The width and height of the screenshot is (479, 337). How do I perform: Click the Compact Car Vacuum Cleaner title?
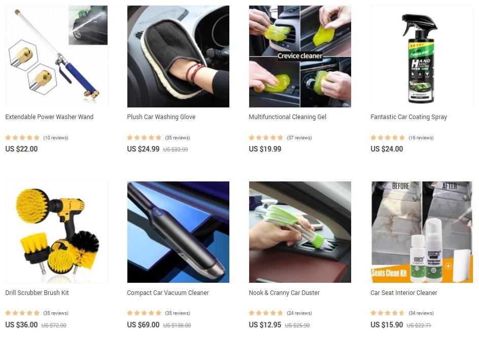click(x=168, y=293)
